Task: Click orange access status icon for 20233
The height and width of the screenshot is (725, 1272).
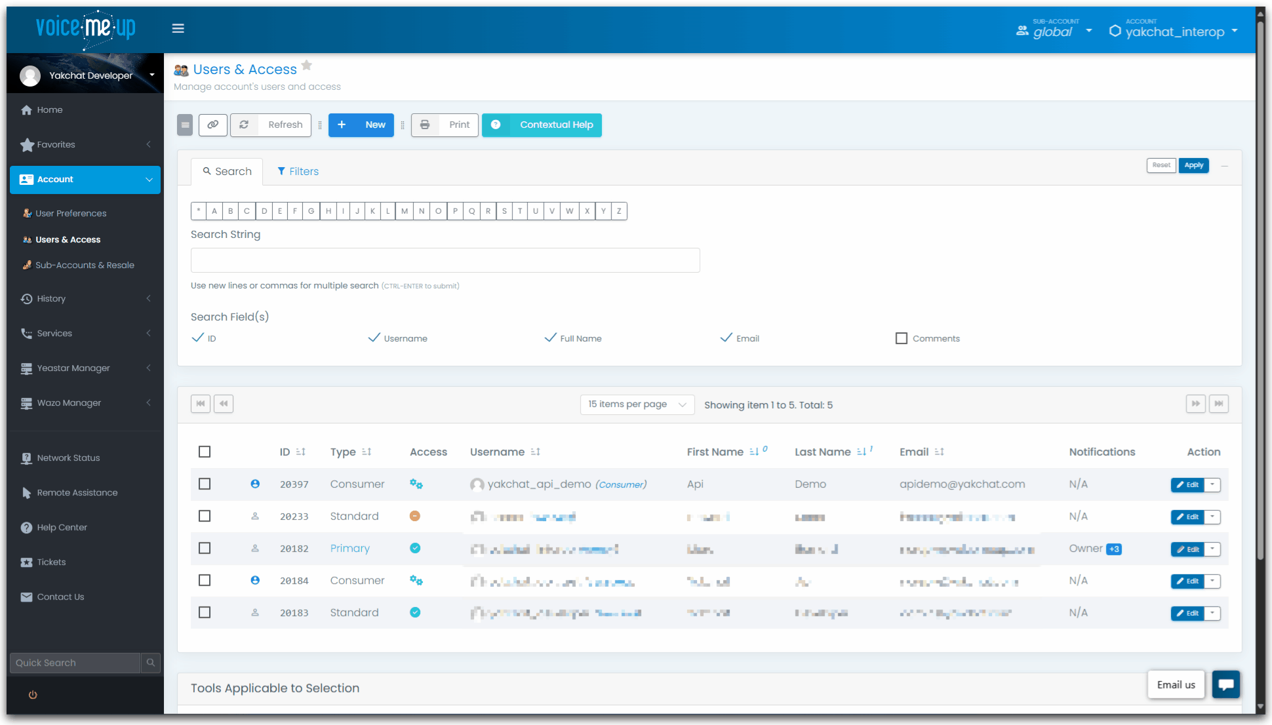Action: pyautogui.click(x=415, y=516)
